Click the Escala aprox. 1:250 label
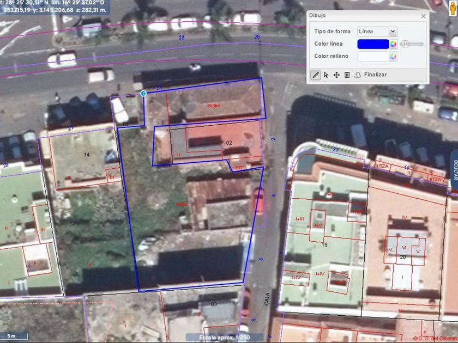The height and width of the screenshot is (343, 458). (224, 338)
